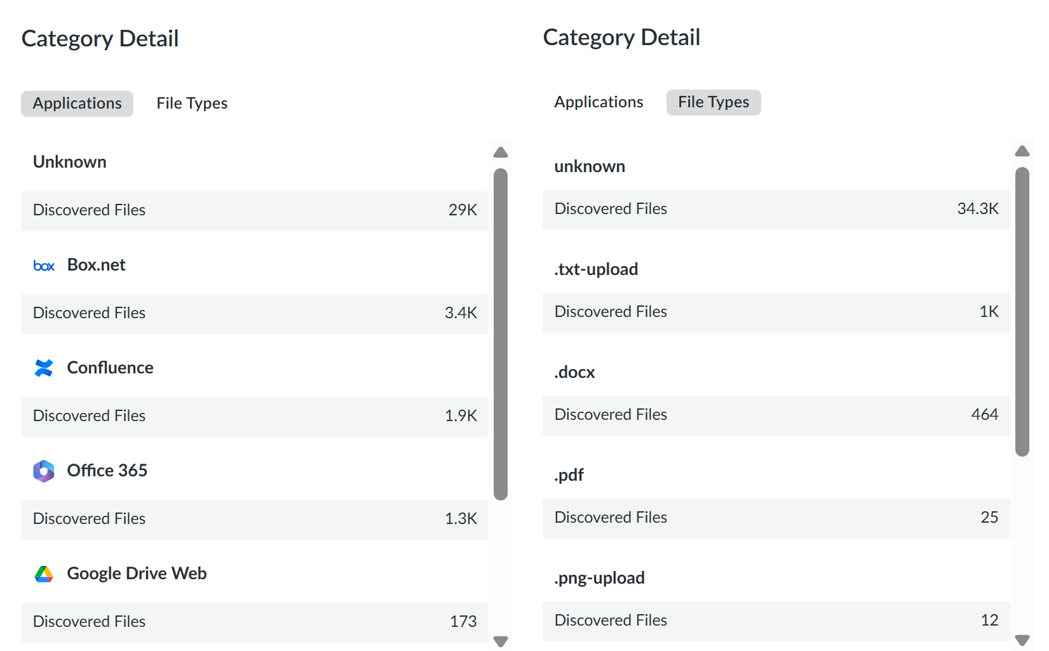Image resolution: width=1049 pixels, height=651 pixels.
Task: Open Confluence Discovered Files 1.9K row
Action: (254, 416)
